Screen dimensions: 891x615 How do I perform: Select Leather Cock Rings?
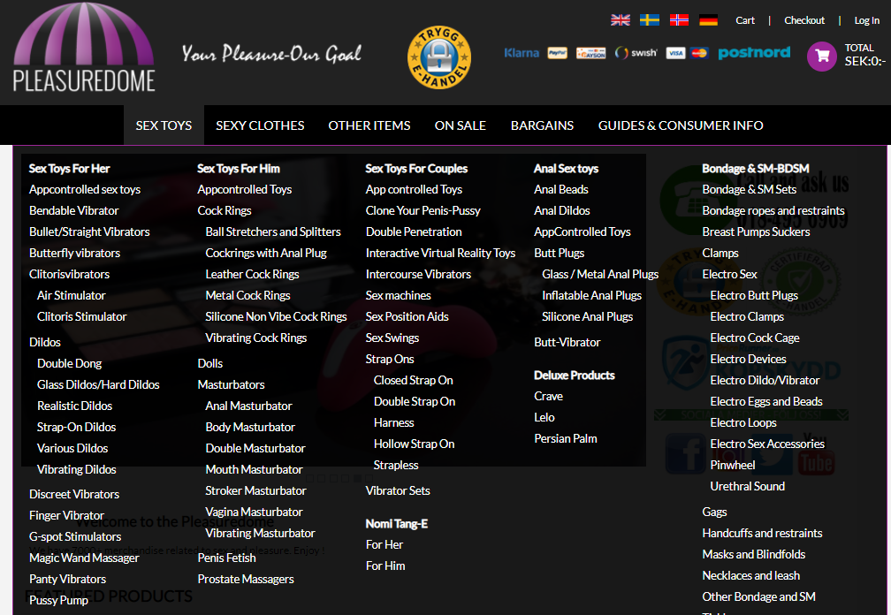click(x=252, y=274)
